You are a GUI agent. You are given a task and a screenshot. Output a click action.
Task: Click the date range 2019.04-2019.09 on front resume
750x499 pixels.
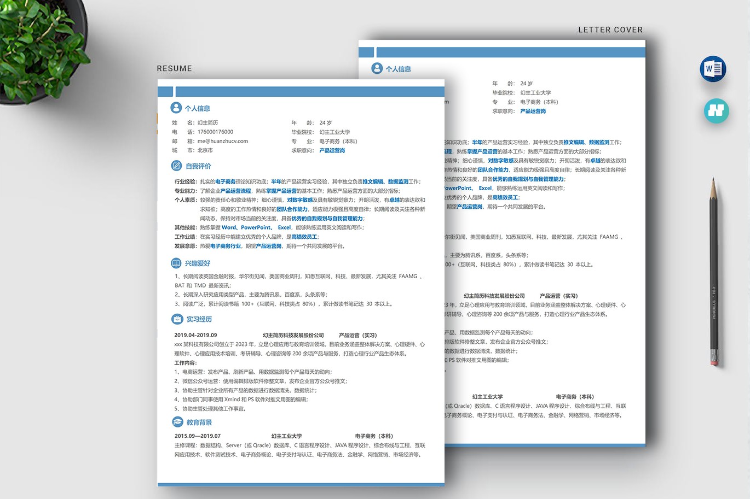[195, 335]
